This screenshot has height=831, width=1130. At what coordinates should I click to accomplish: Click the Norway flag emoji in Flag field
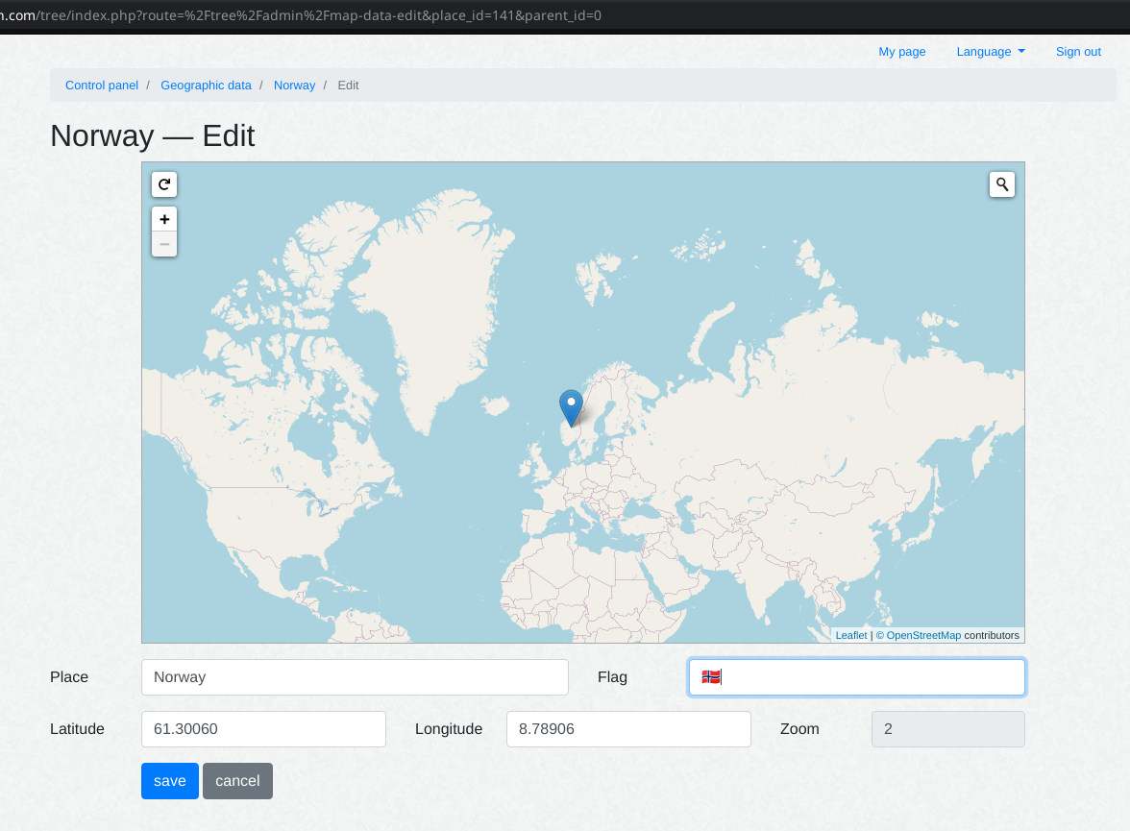(711, 676)
